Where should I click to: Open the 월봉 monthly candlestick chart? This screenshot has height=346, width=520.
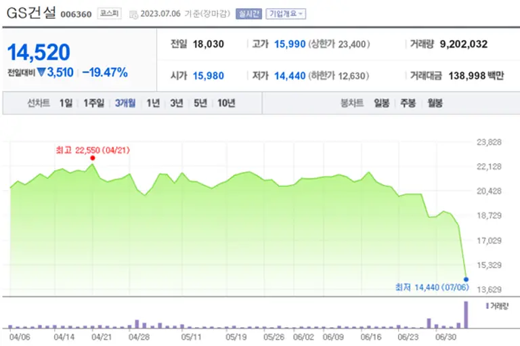(434, 104)
